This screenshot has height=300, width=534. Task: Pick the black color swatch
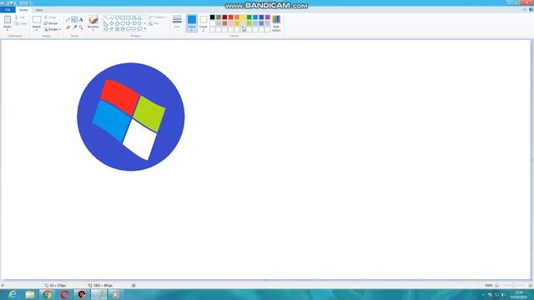point(213,17)
